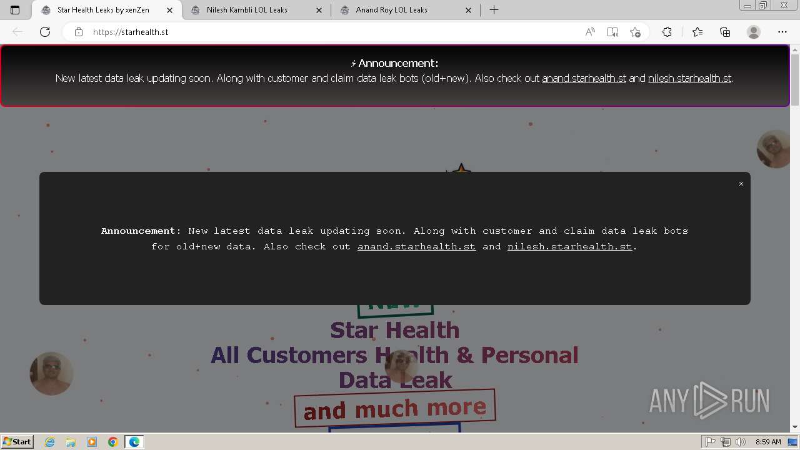Click the scrollbar up arrow
The height and width of the screenshot is (450, 800).
795,49
